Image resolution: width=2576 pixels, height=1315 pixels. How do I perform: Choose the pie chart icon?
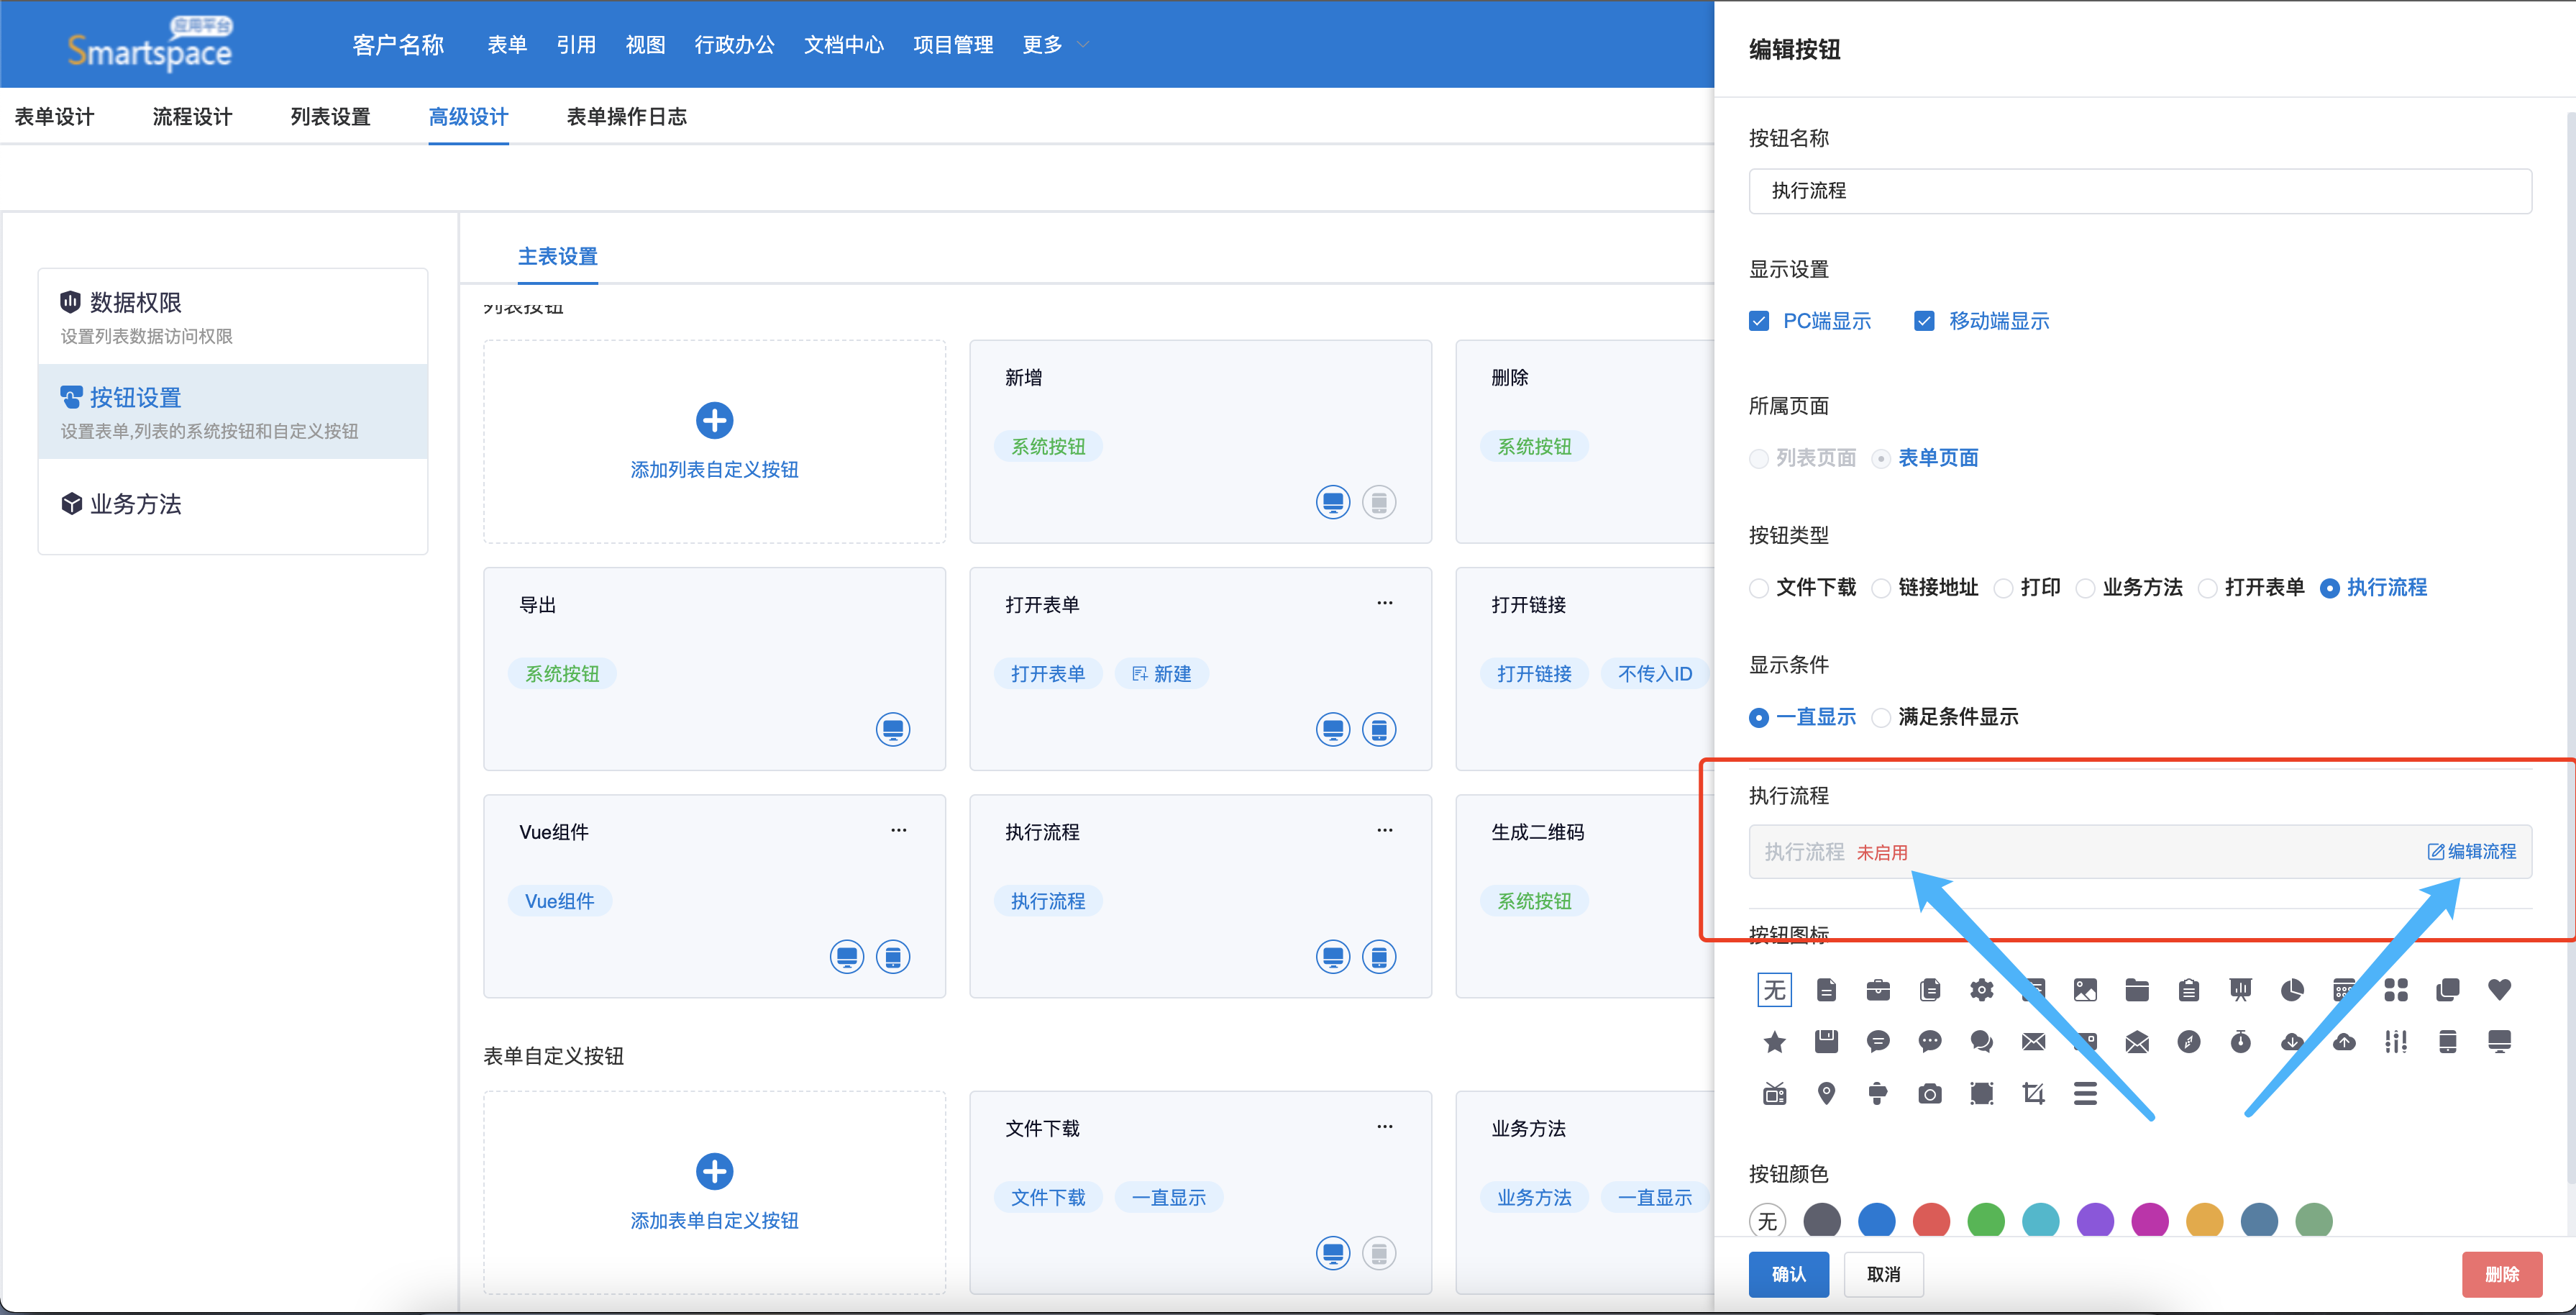tap(2291, 990)
